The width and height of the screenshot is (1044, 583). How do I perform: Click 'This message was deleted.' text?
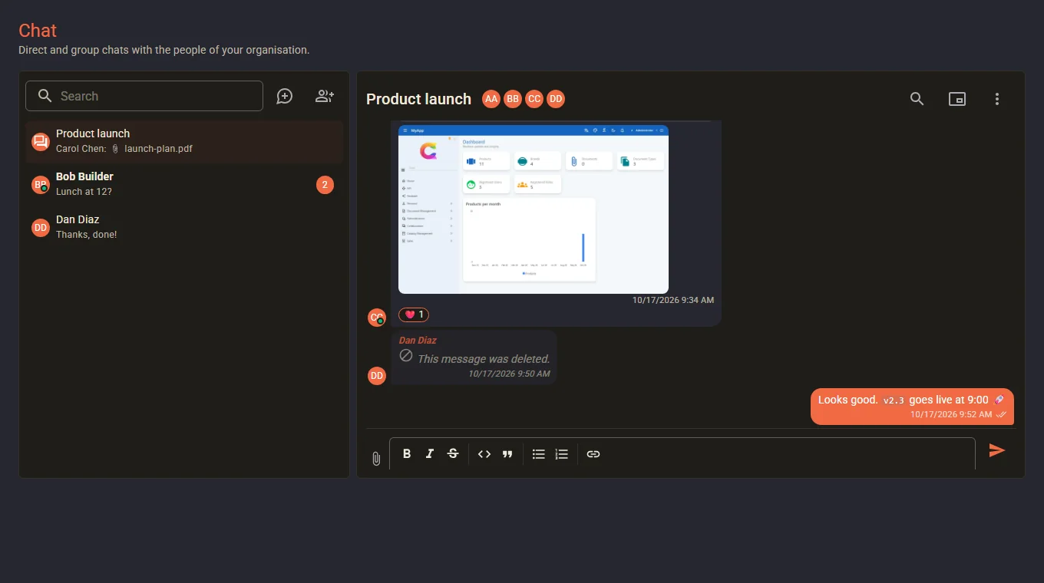(x=484, y=359)
